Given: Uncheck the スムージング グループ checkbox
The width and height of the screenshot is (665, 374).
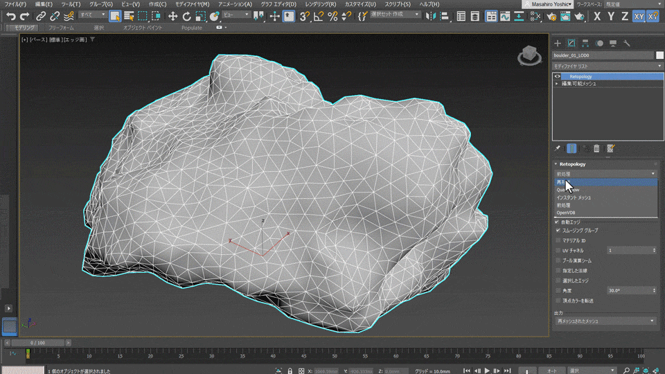Looking at the screenshot, I should point(558,230).
